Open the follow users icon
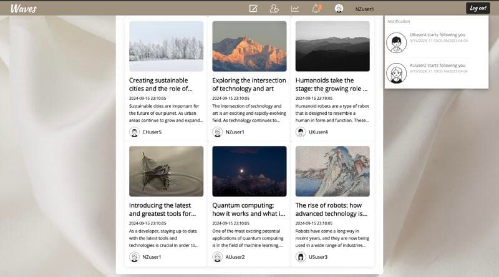 pos(274,9)
